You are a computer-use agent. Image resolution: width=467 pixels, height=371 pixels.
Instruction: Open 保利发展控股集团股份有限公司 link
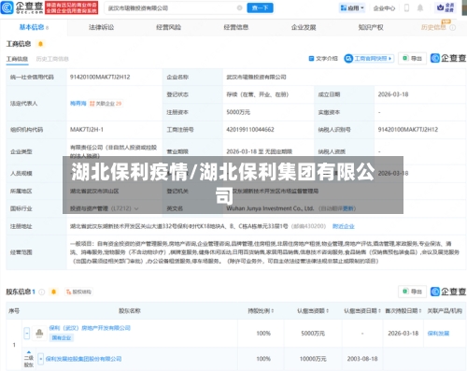pos(83,359)
